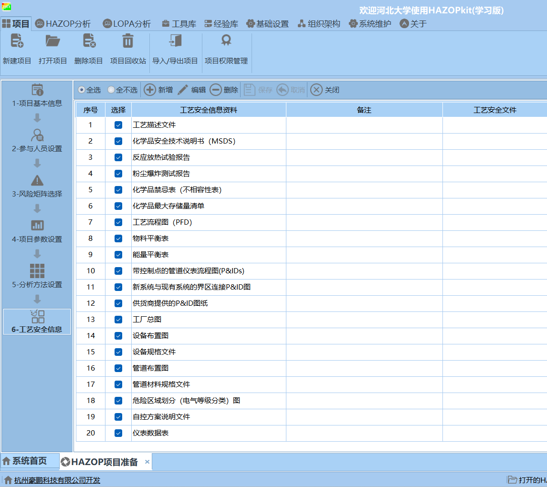Click the 取消 cancel button
Screen dimensions: 547x487
291,90
